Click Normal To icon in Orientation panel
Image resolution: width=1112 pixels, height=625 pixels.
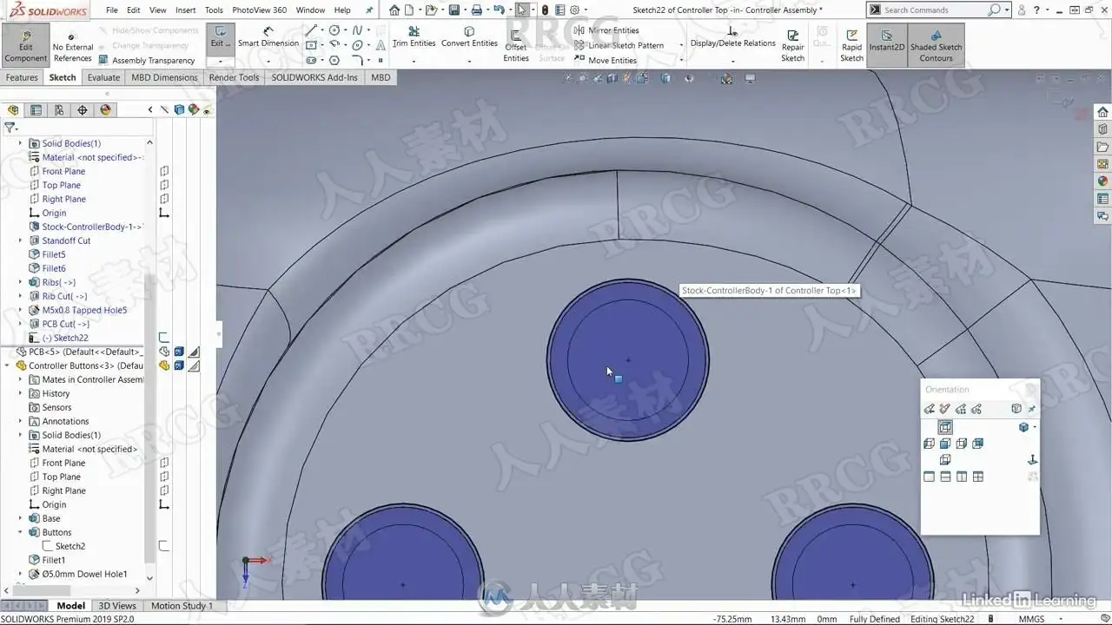point(1033,460)
